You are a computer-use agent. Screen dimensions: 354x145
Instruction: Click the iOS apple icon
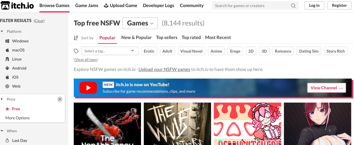(7, 77)
